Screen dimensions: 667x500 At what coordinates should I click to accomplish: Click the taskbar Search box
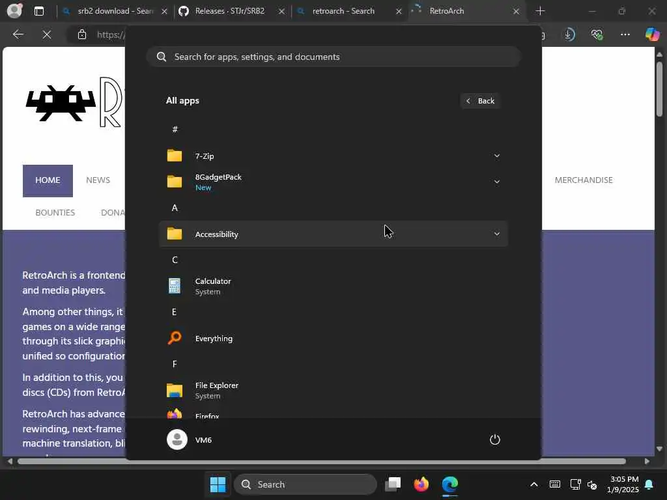point(305,484)
